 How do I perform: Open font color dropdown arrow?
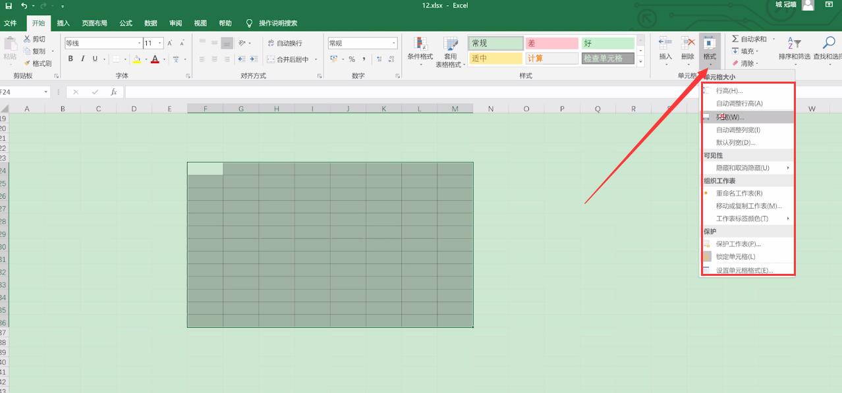[x=163, y=59]
